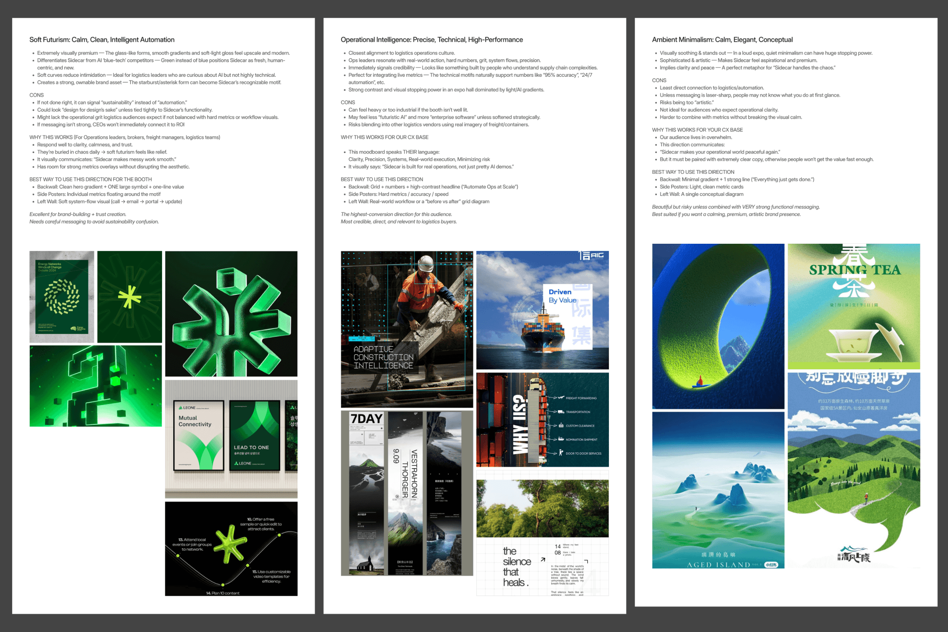Select the Adaptive Construction Intelligence worker image
Screen dimensions: 948x632
[x=407, y=330]
